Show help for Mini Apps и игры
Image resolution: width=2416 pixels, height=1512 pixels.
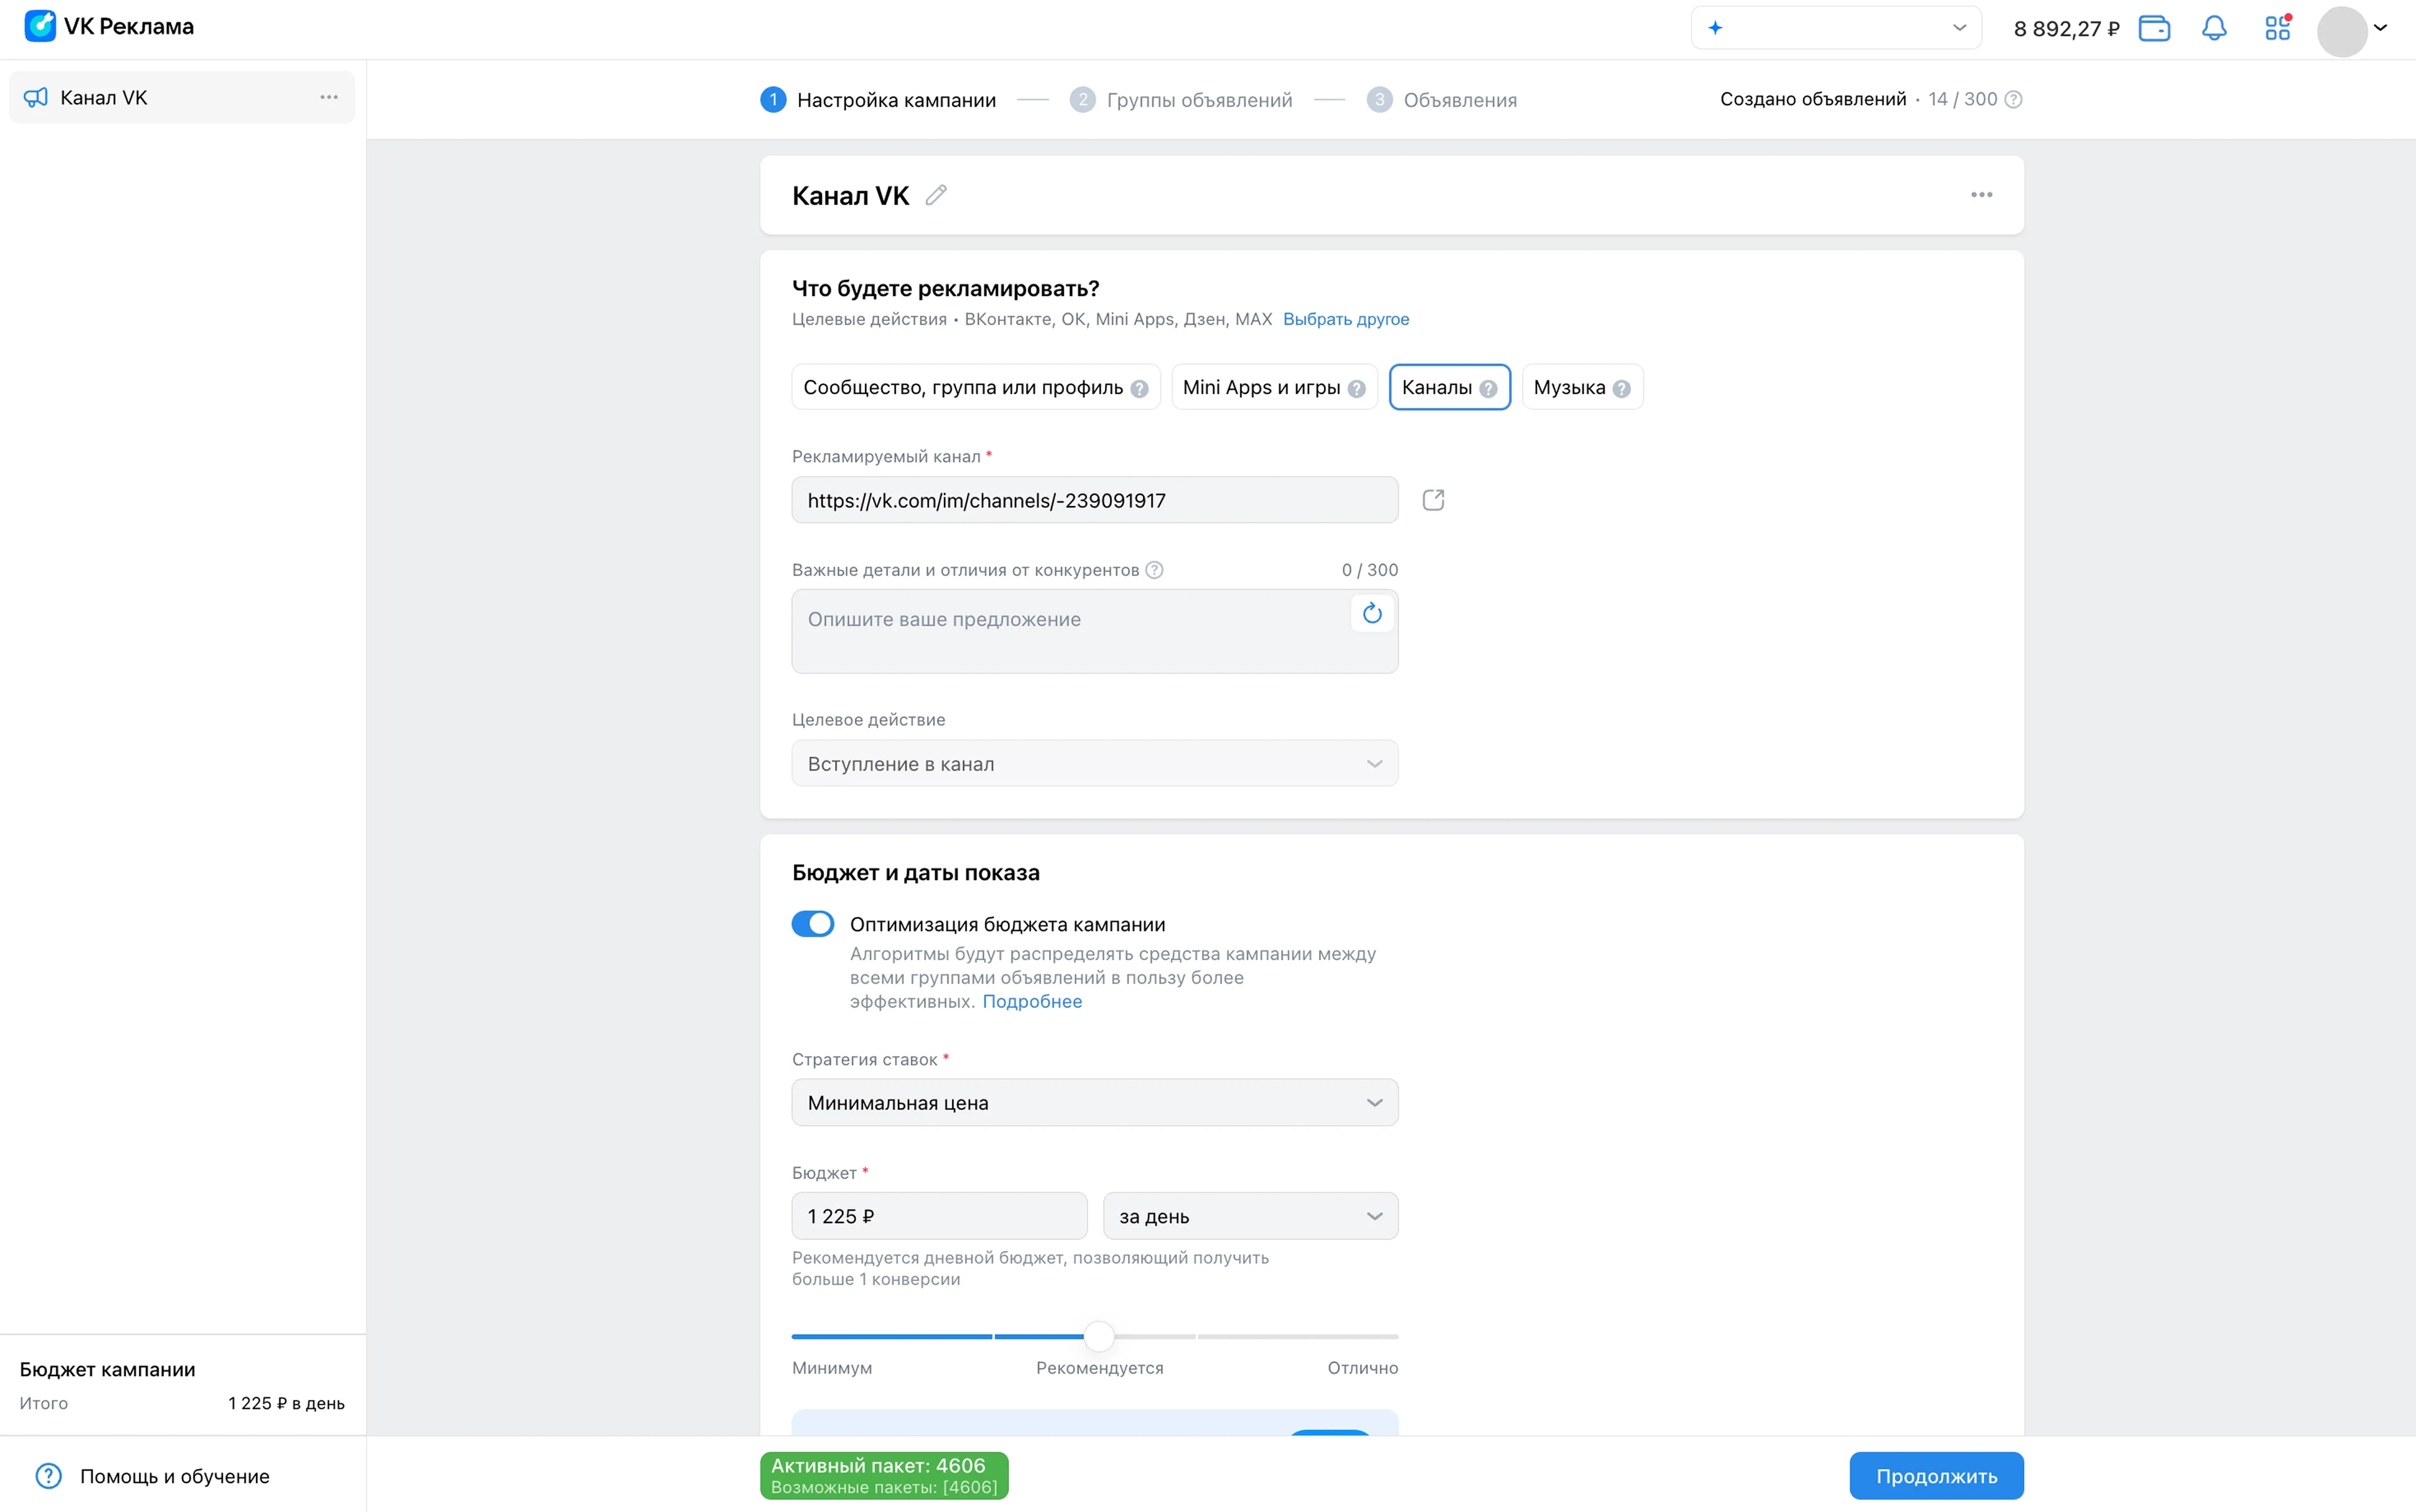tap(1356, 389)
